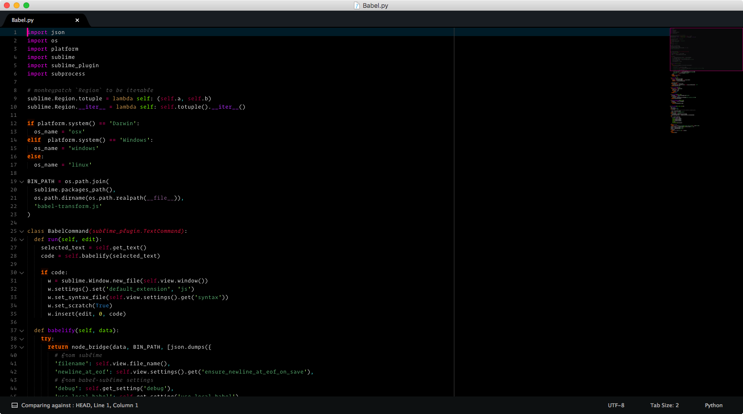The width and height of the screenshot is (743, 414).
Task: Click 'node_bridge' call in line 39
Action: point(90,347)
